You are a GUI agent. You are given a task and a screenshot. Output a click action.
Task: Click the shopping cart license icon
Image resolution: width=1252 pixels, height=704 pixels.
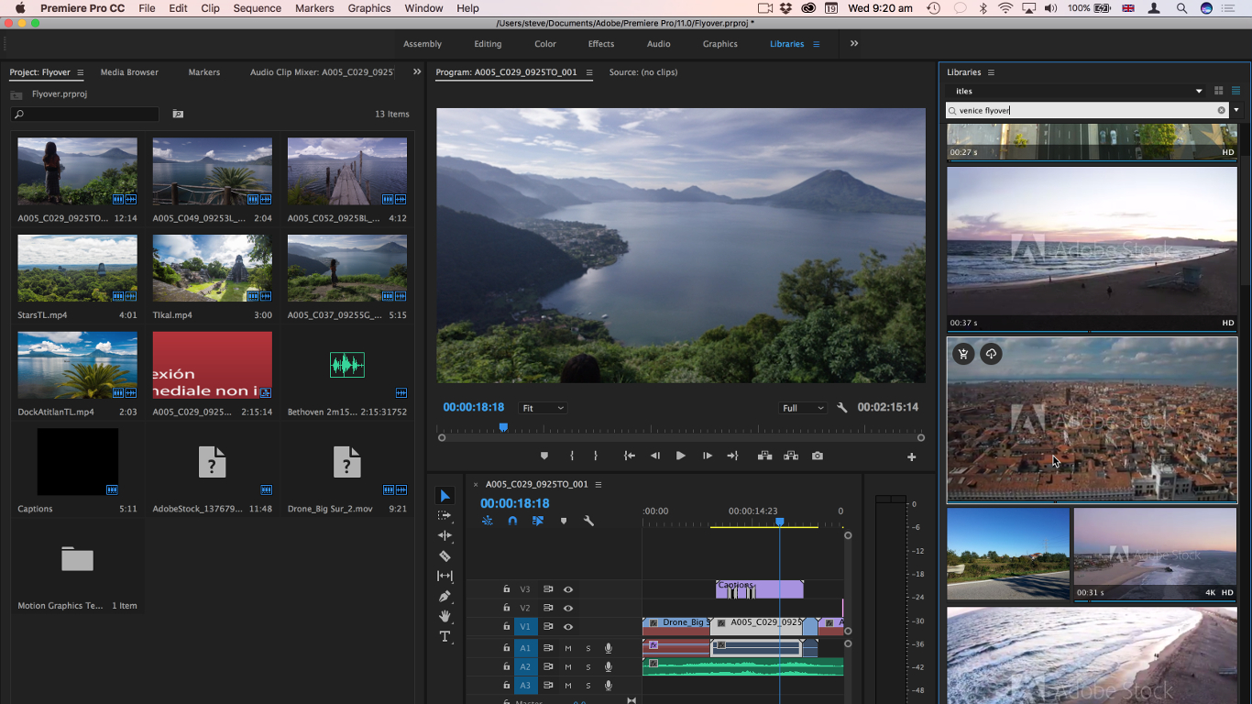coord(962,354)
